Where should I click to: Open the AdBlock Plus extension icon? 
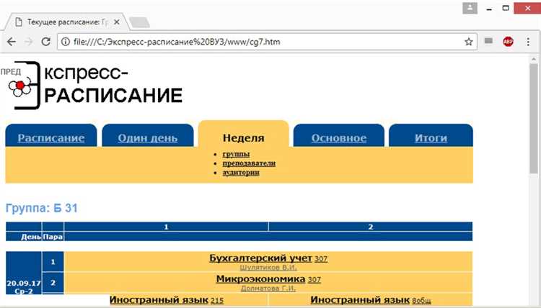pyautogui.click(x=508, y=42)
